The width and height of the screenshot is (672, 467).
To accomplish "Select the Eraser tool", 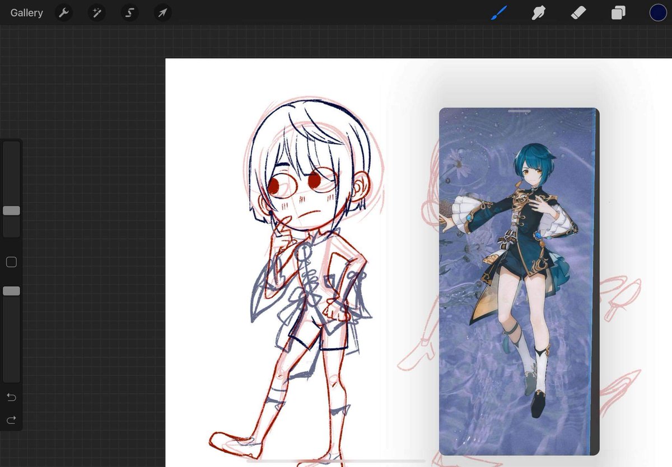I will [x=578, y=12].
